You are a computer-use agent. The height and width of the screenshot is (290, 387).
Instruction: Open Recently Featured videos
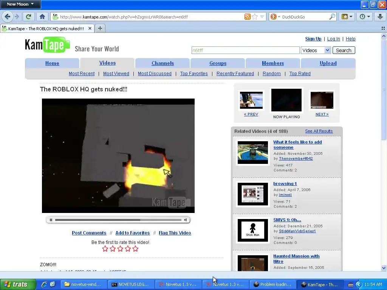click(235, 74)
